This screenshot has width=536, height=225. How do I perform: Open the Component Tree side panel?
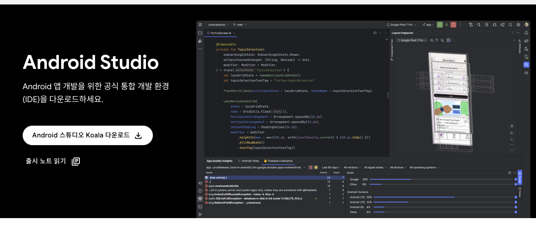(x=392, y=50)
